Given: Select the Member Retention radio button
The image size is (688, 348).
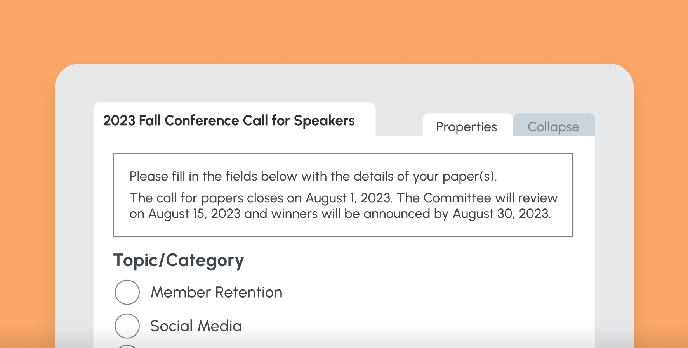Looking at the screenshot, I should (x=127, y=292).
